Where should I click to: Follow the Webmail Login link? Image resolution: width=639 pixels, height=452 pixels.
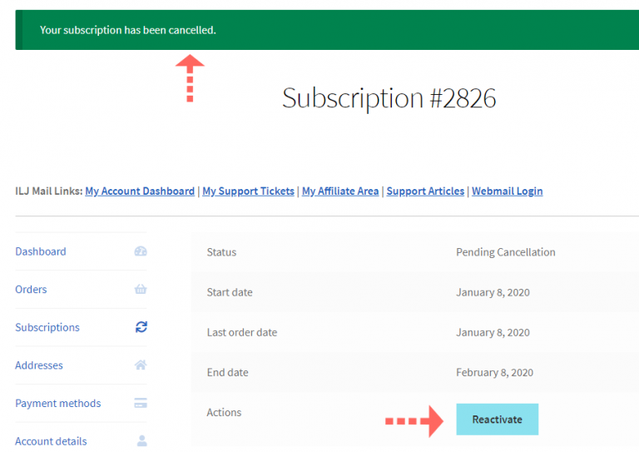click(x=507, y=191)
